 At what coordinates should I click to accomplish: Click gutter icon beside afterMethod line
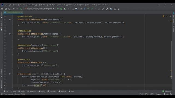coord(10,34)
